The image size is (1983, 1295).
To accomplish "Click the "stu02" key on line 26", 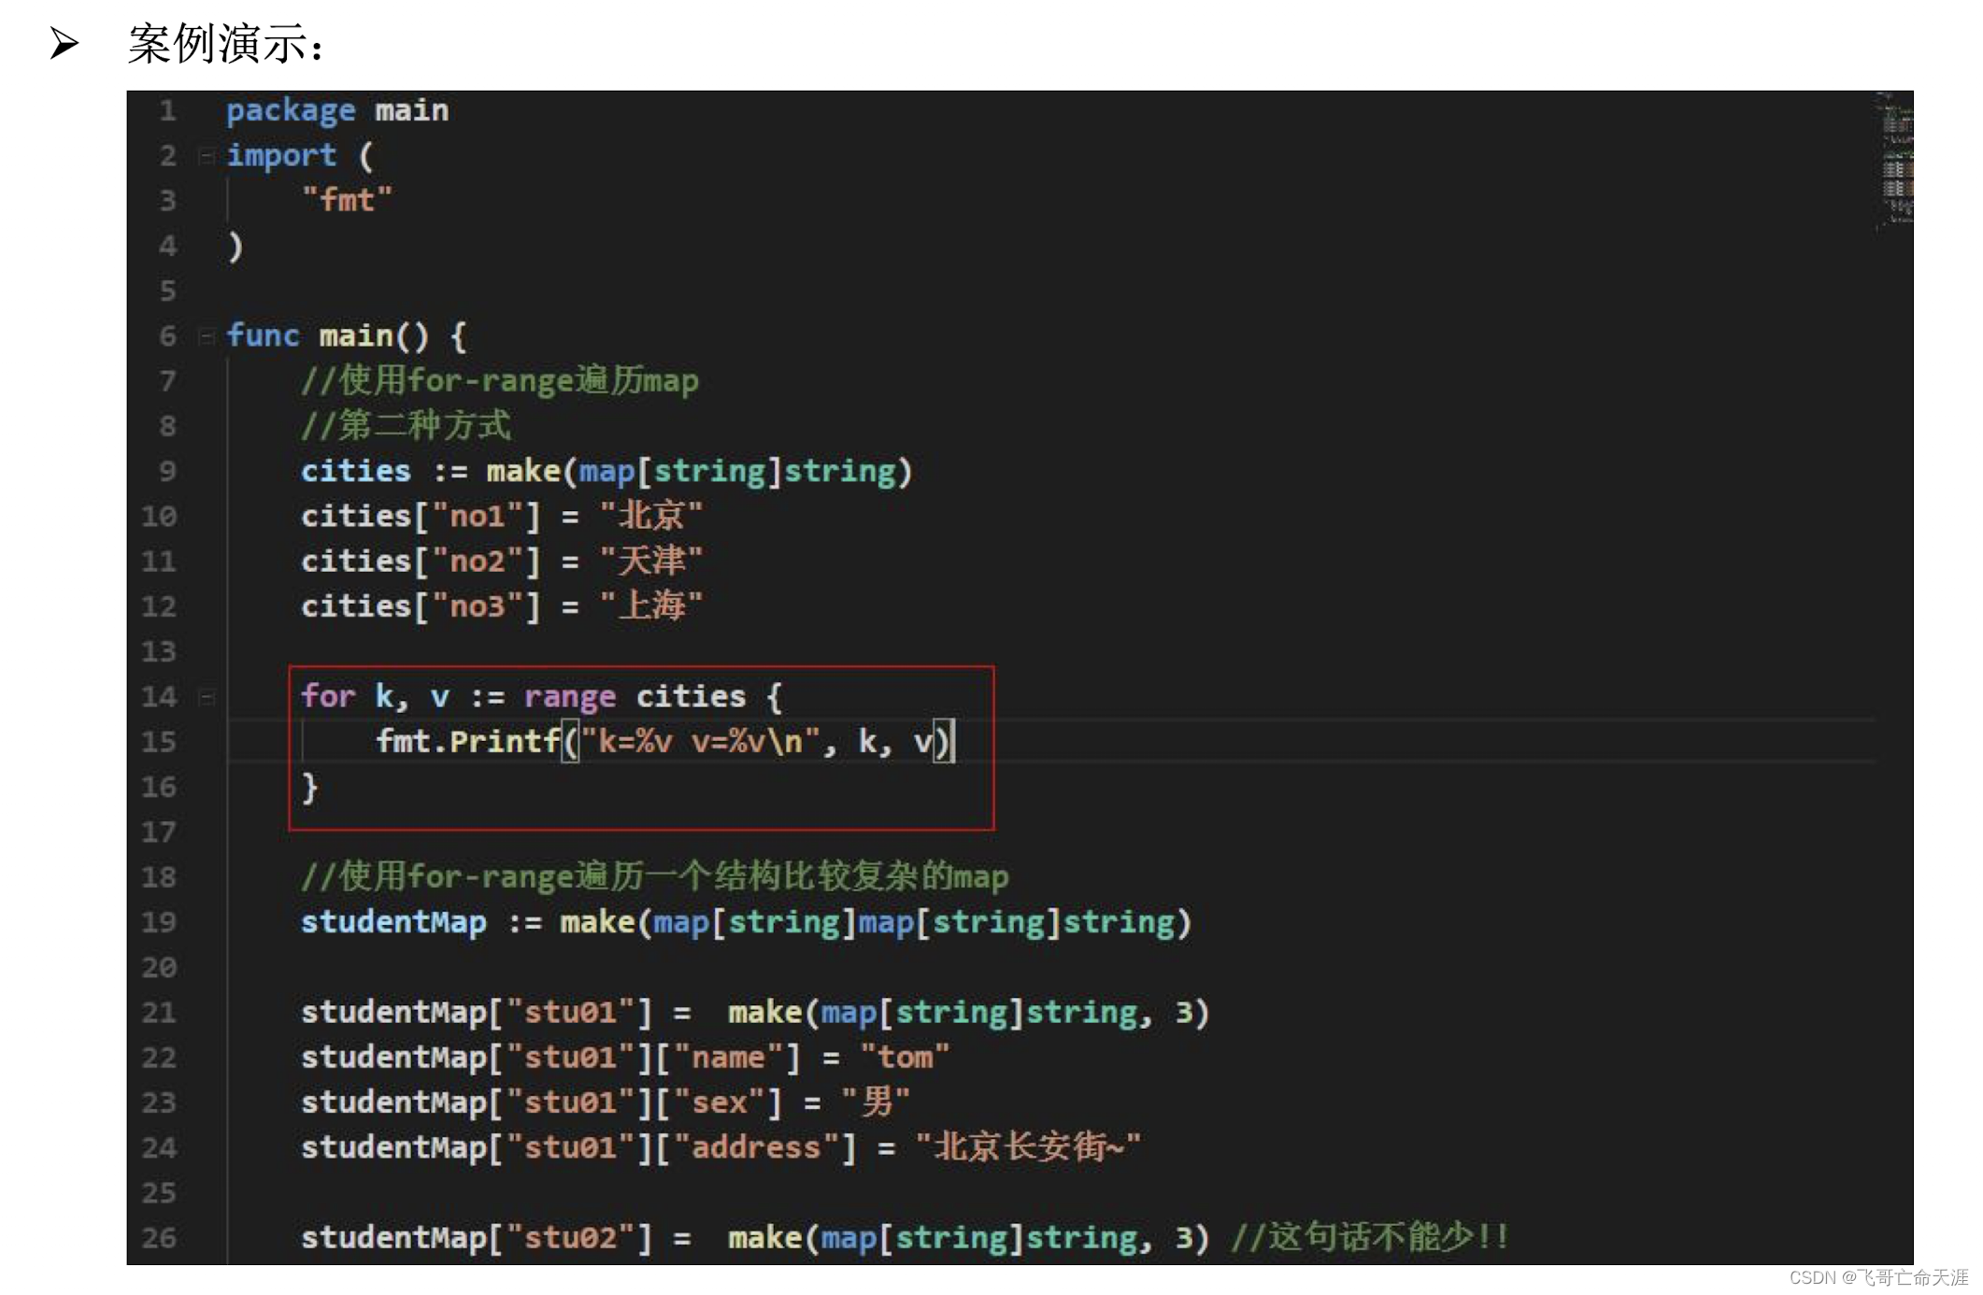I will tap(570, 1238).
